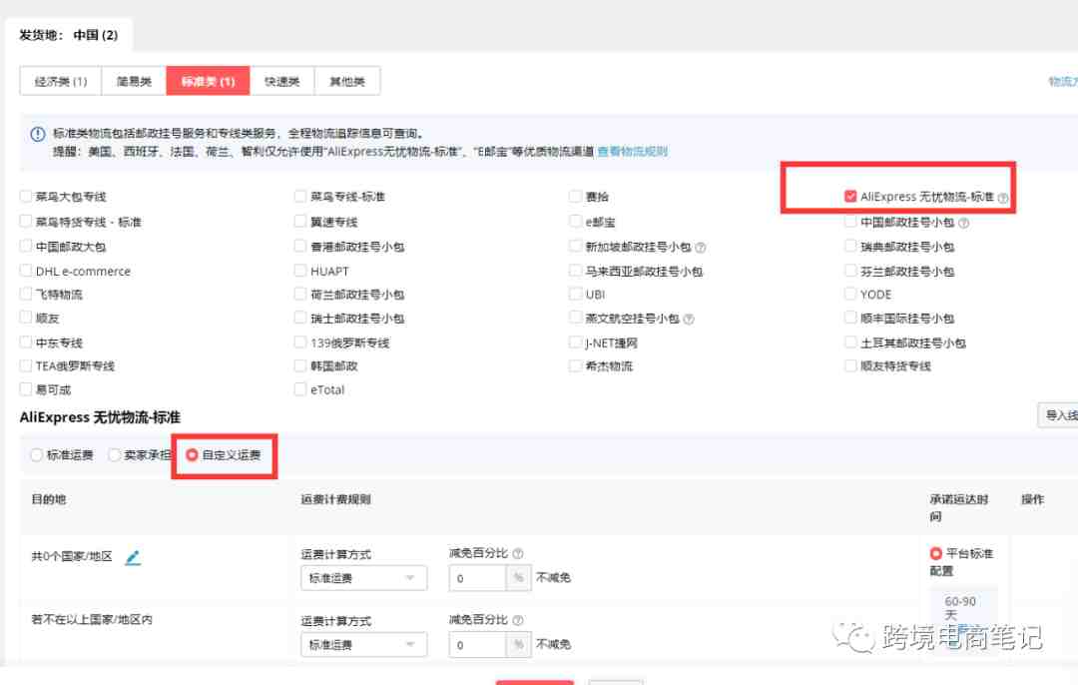The image size is (1078, 685).
Task: Click 减免百分比 help icon in 共0个国家/地区 row
Action: tap(518, 553)
